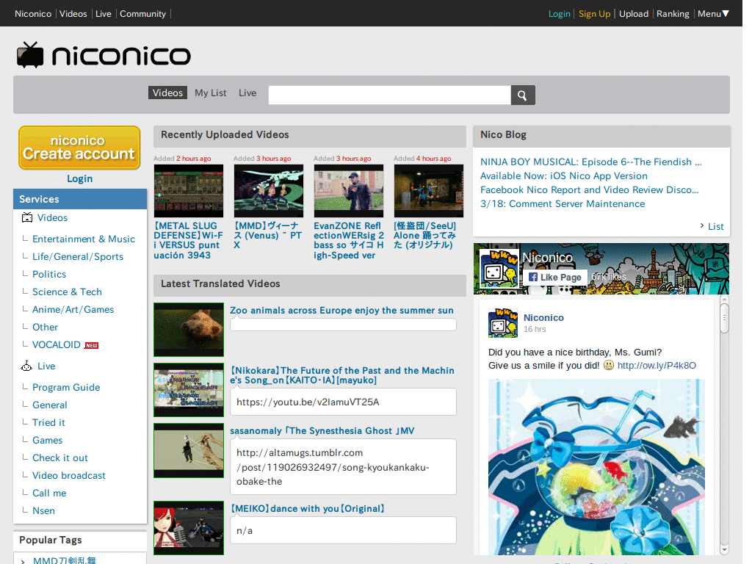Image resolution: width=752 pixels, height=564 pixels.
Task: Open the Menu dropdown in top bar
Action: pyautogui.click(x=713, y=14)
